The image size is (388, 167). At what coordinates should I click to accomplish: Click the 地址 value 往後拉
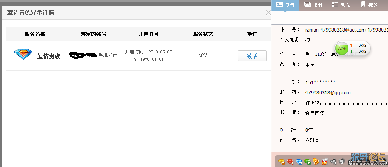tap(313, 103)
